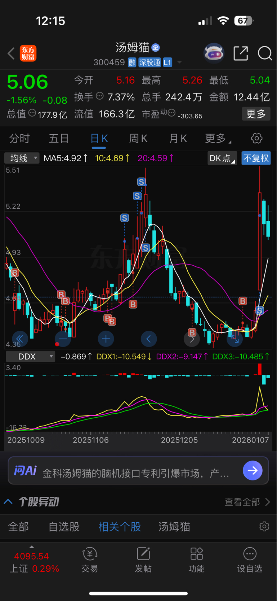Open 发帖 post composer
Viewport: 277px width, 601px height.
click(143, 560)
